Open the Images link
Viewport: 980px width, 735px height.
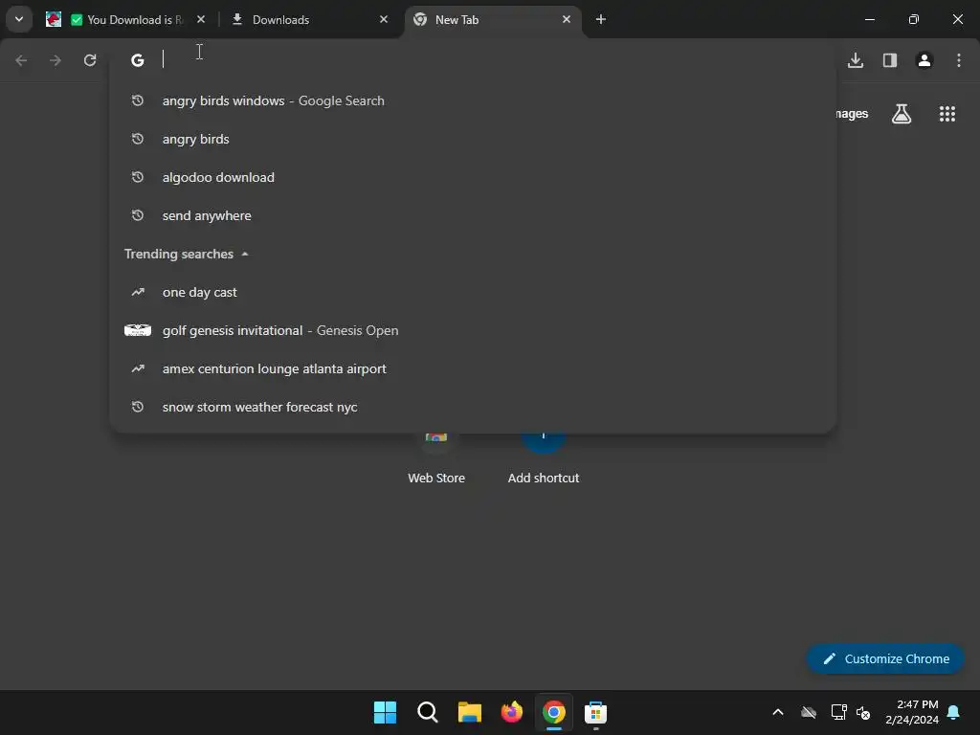[851, 114]
